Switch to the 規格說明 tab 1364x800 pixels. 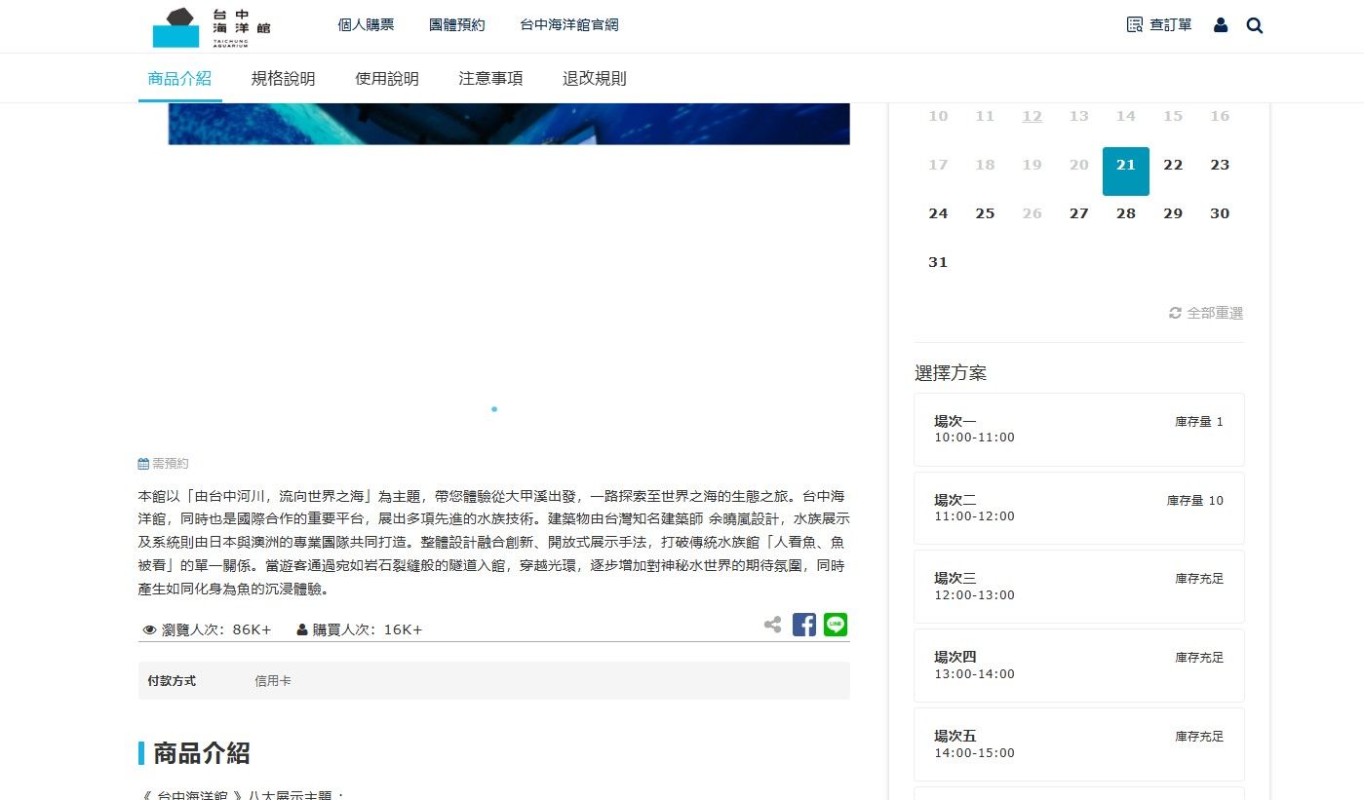[283, 78]
